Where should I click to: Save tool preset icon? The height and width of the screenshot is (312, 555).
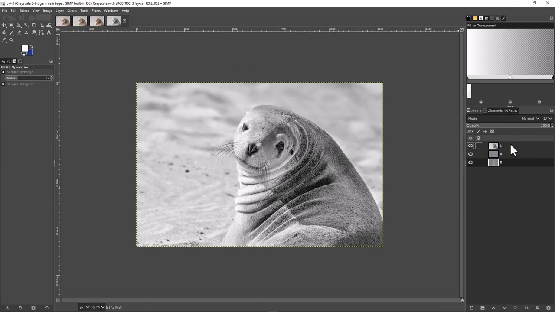coord(7,308)
